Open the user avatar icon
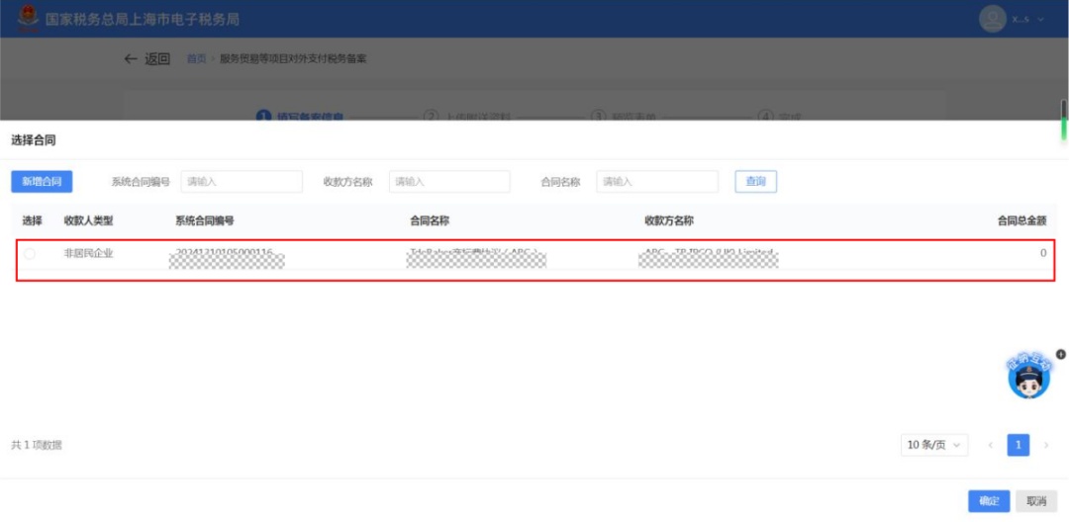The width and height of the screenshot is (1069, 522). tap(993, 19)
